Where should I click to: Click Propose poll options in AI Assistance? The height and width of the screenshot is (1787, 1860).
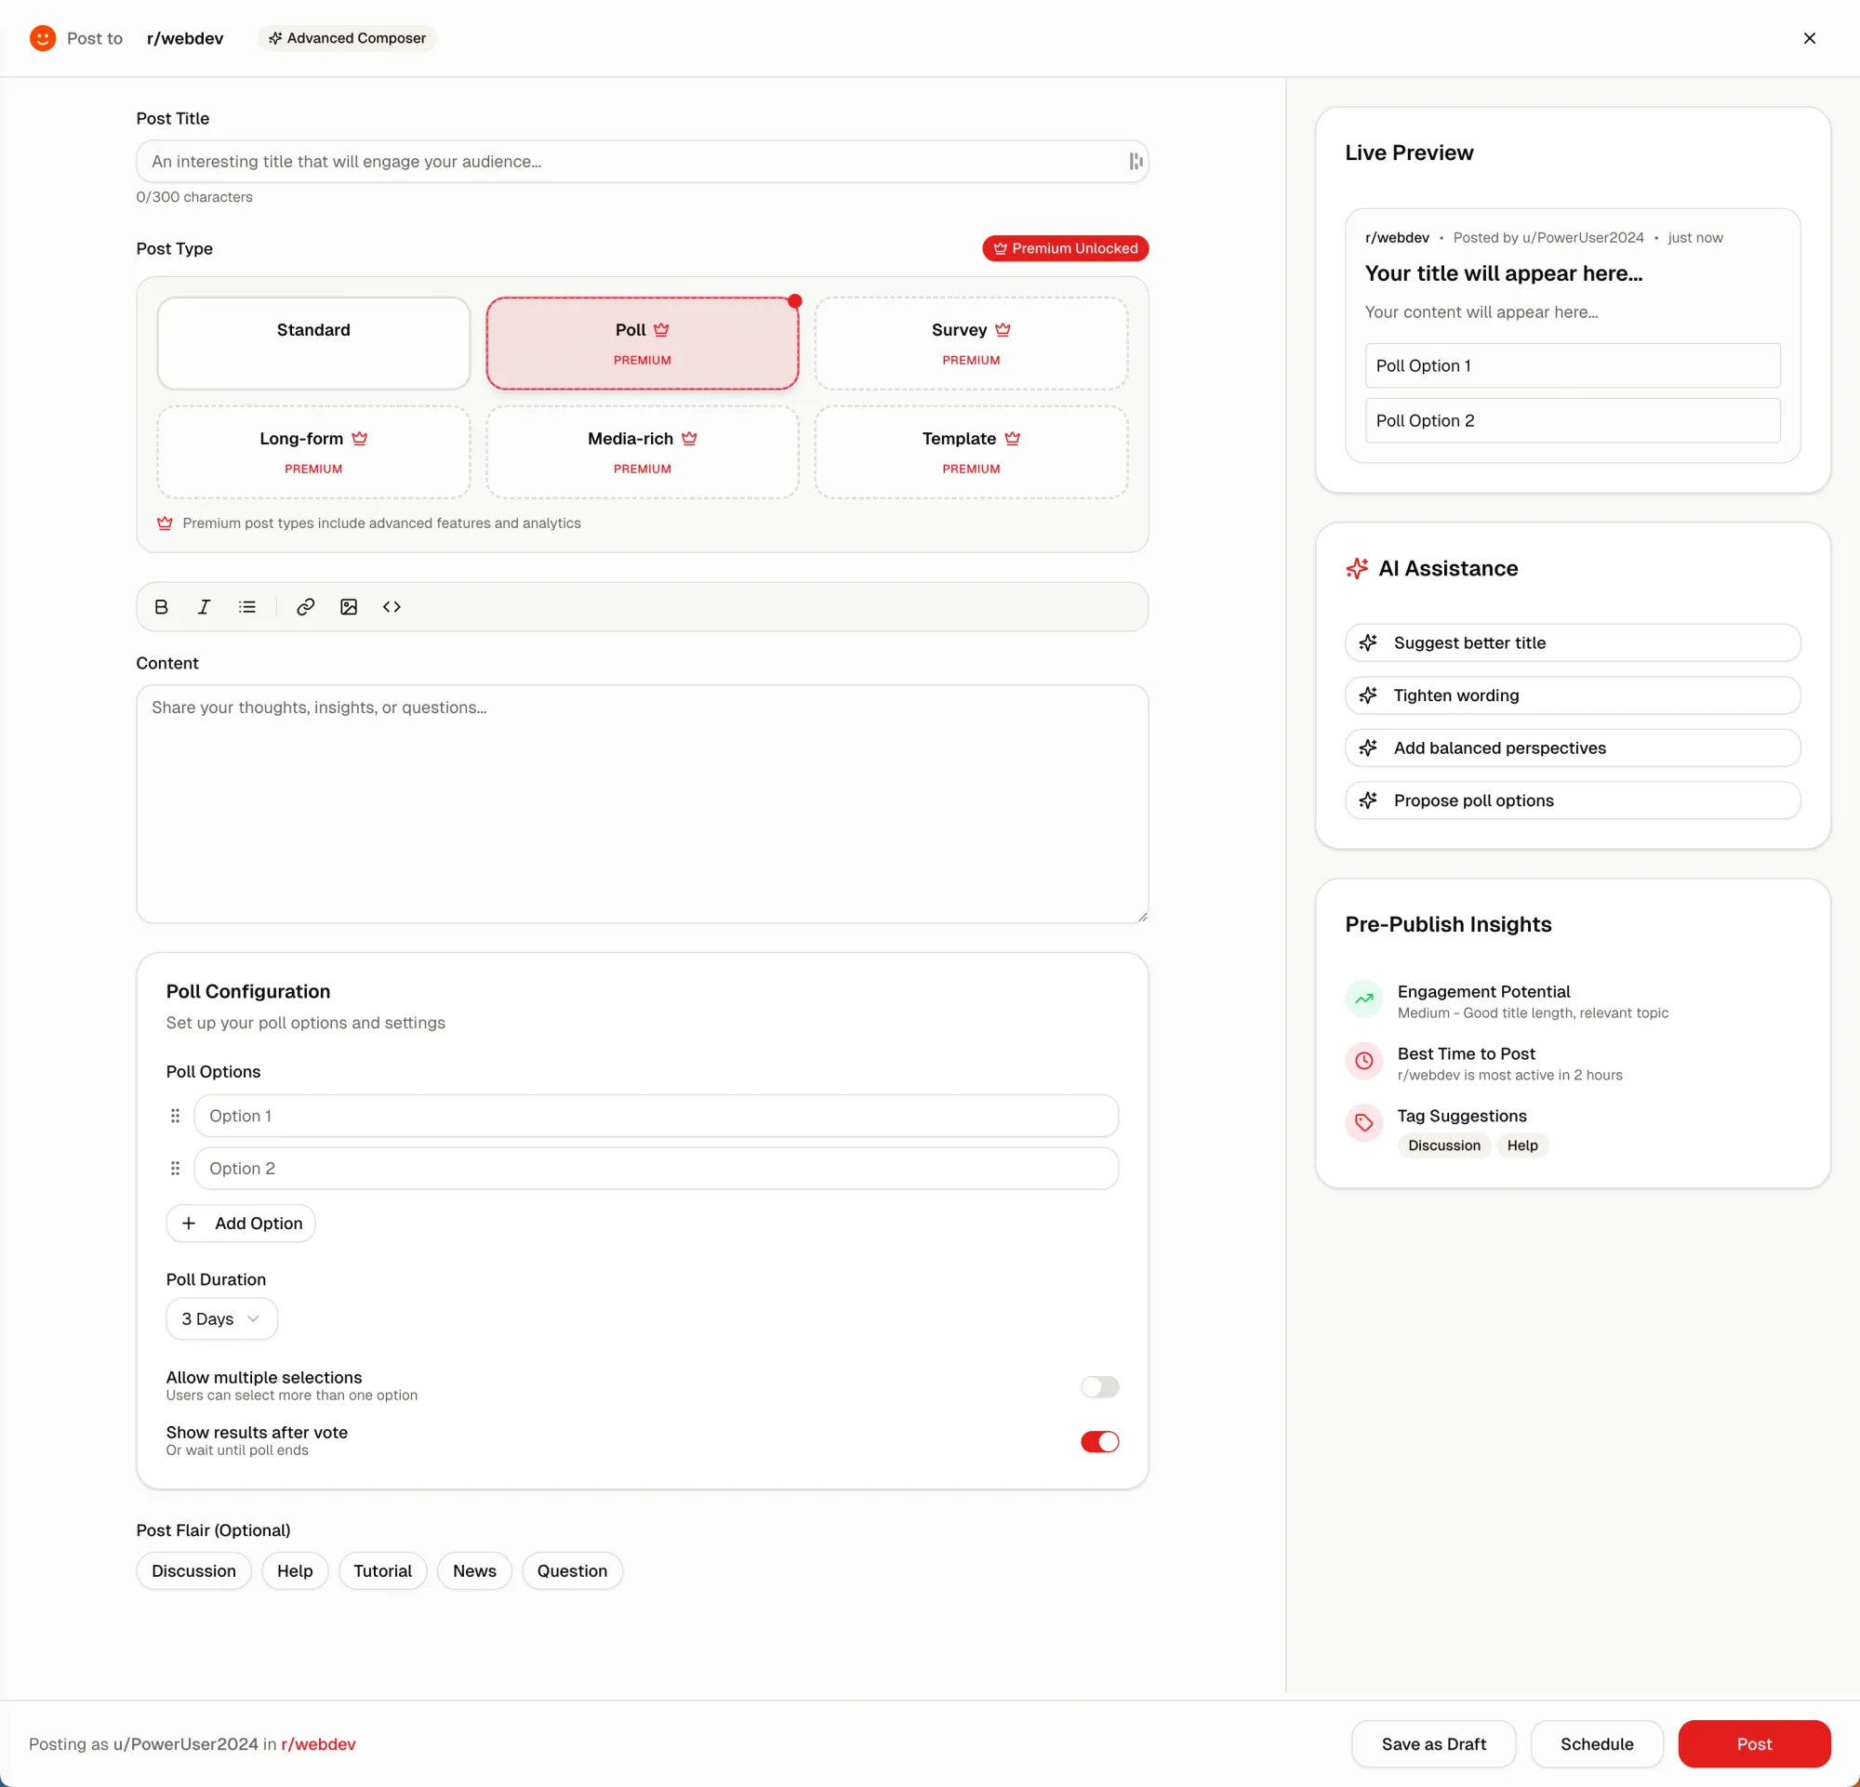click(x=1571, y=800)
